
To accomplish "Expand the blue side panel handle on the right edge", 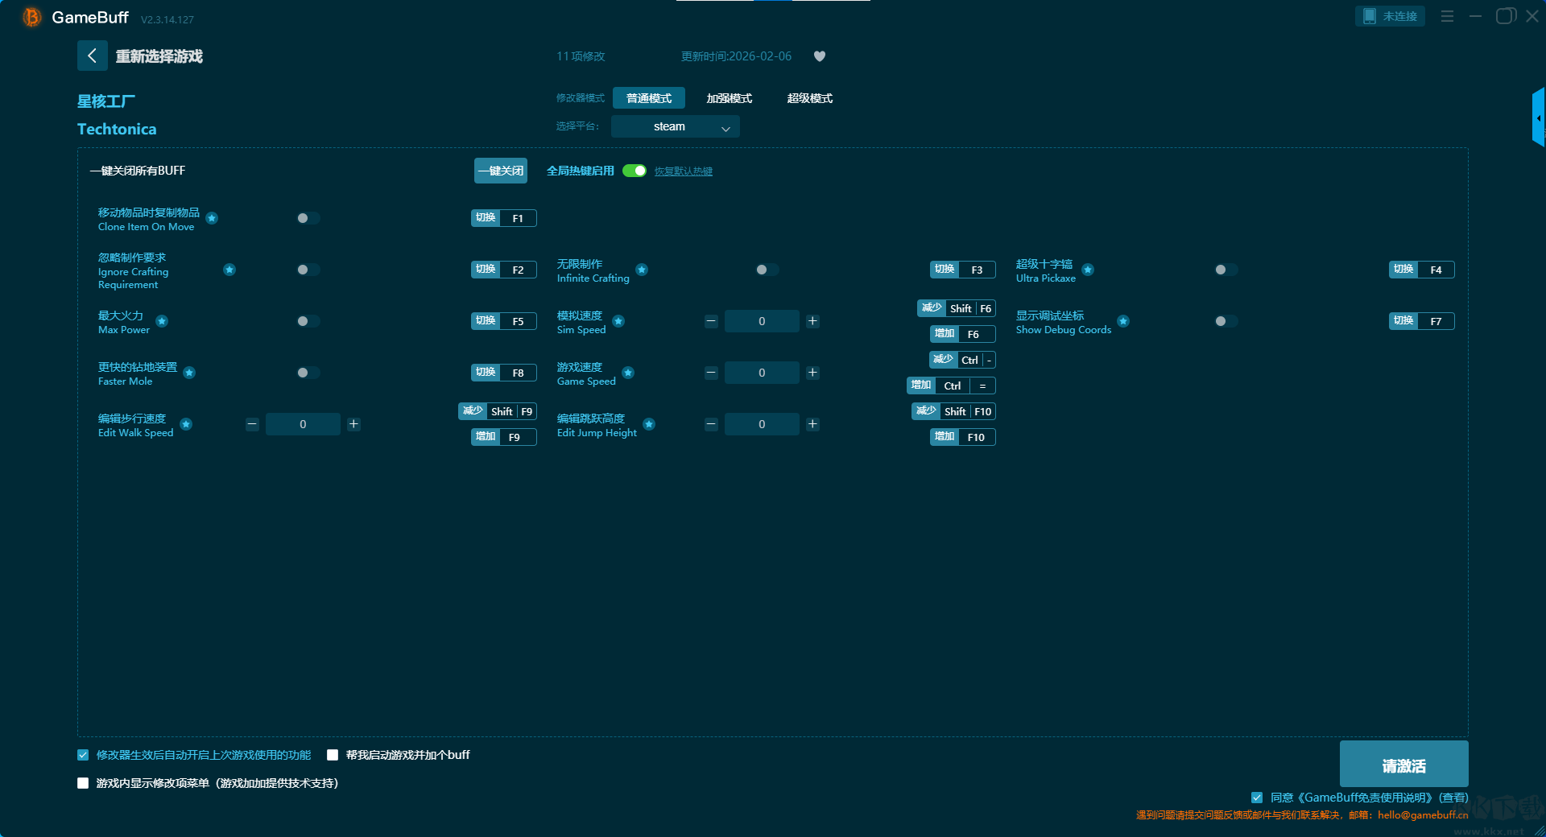I will (x=1538, y=118).
